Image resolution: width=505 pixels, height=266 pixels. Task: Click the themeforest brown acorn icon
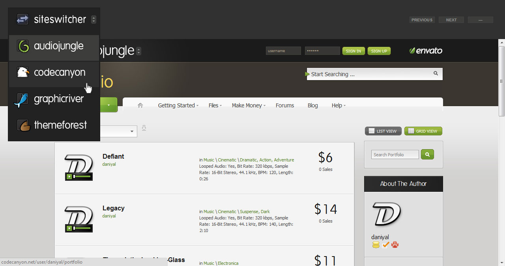click(23, 125)
